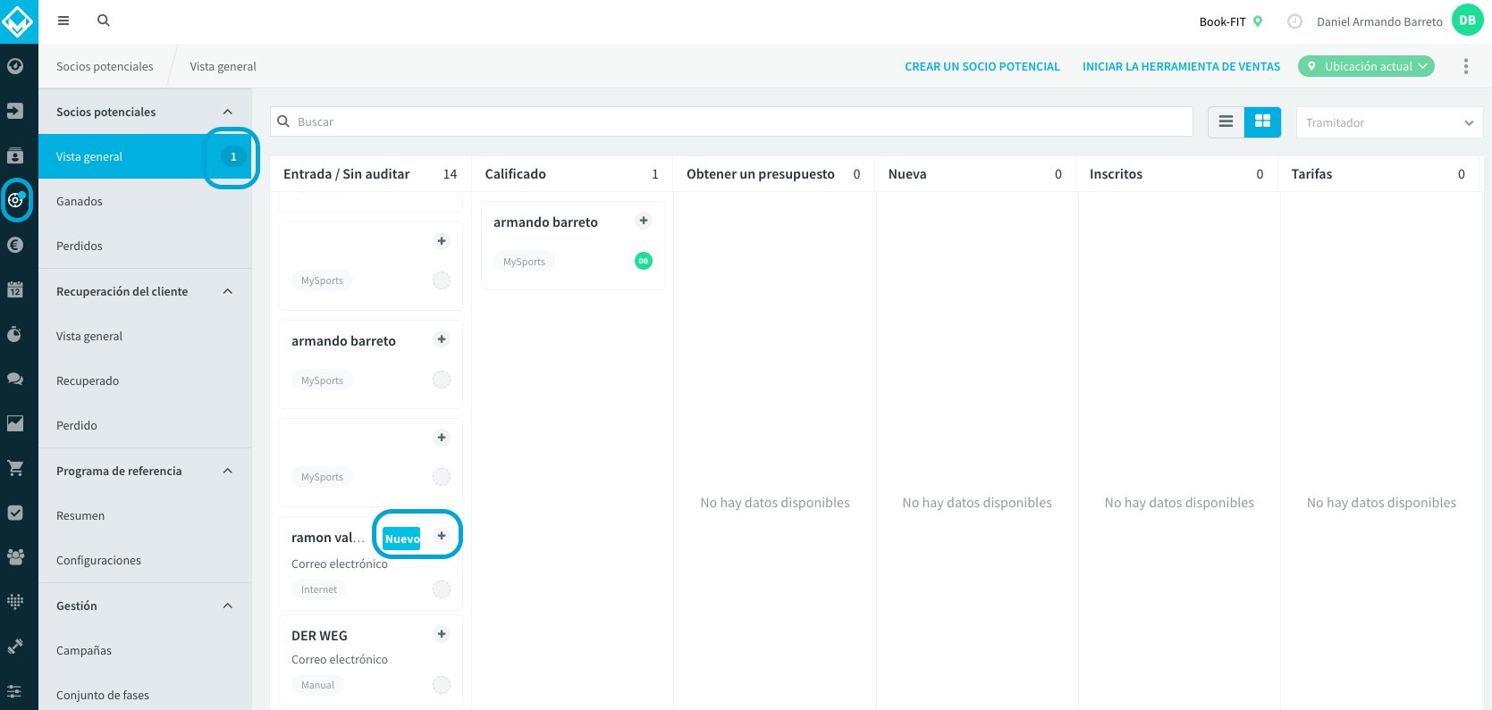Open the hamburger menu in top bar
This screenshot has height=710, width=1492.
coord(63,21)
